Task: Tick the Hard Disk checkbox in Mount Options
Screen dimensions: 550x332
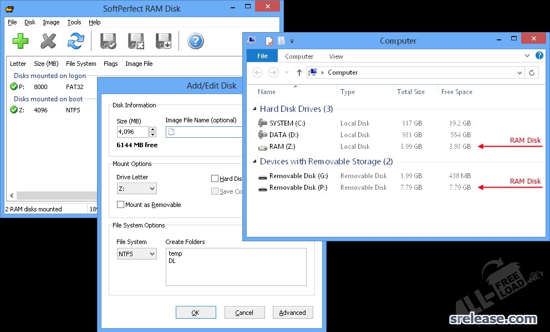Action: point(215,179)
